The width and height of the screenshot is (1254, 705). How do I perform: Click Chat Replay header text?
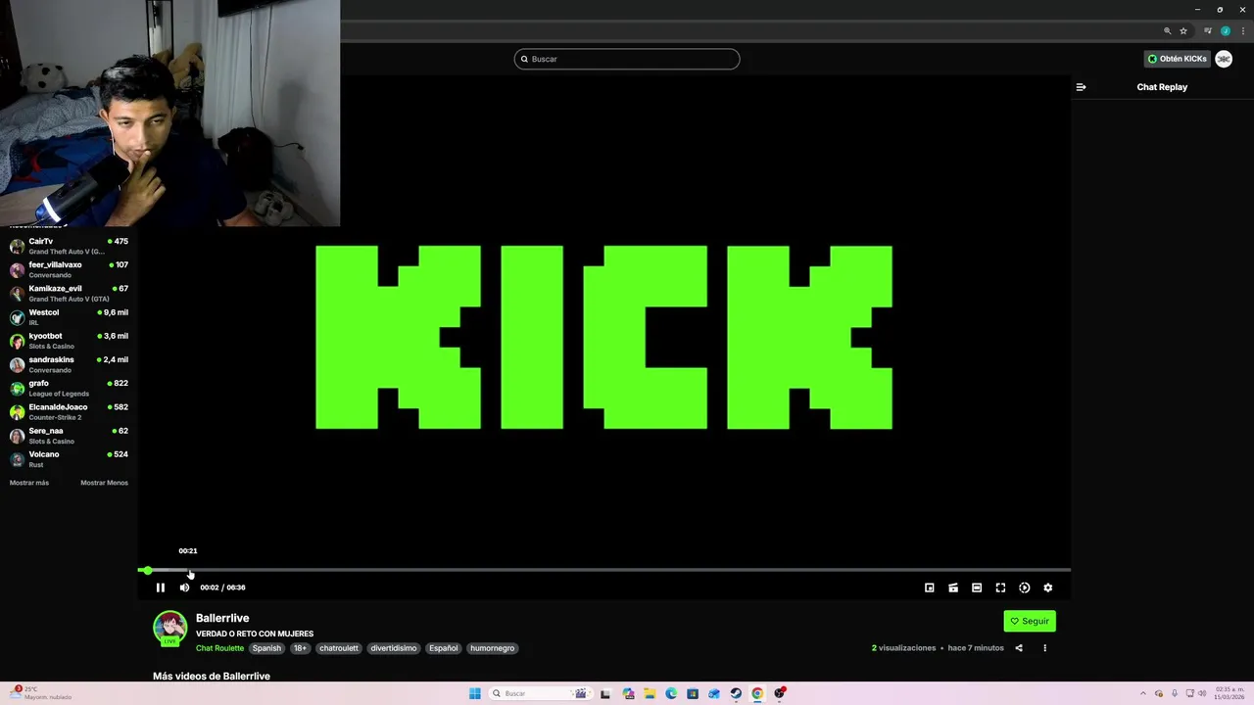pos(1162,87)
